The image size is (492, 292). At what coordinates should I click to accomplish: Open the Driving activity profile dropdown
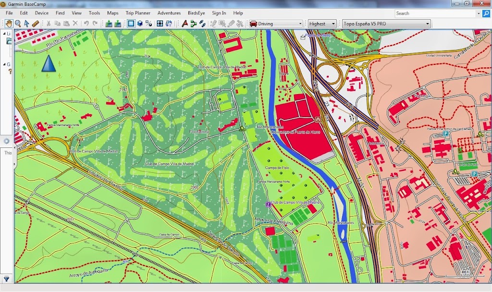tap(276, 24)
